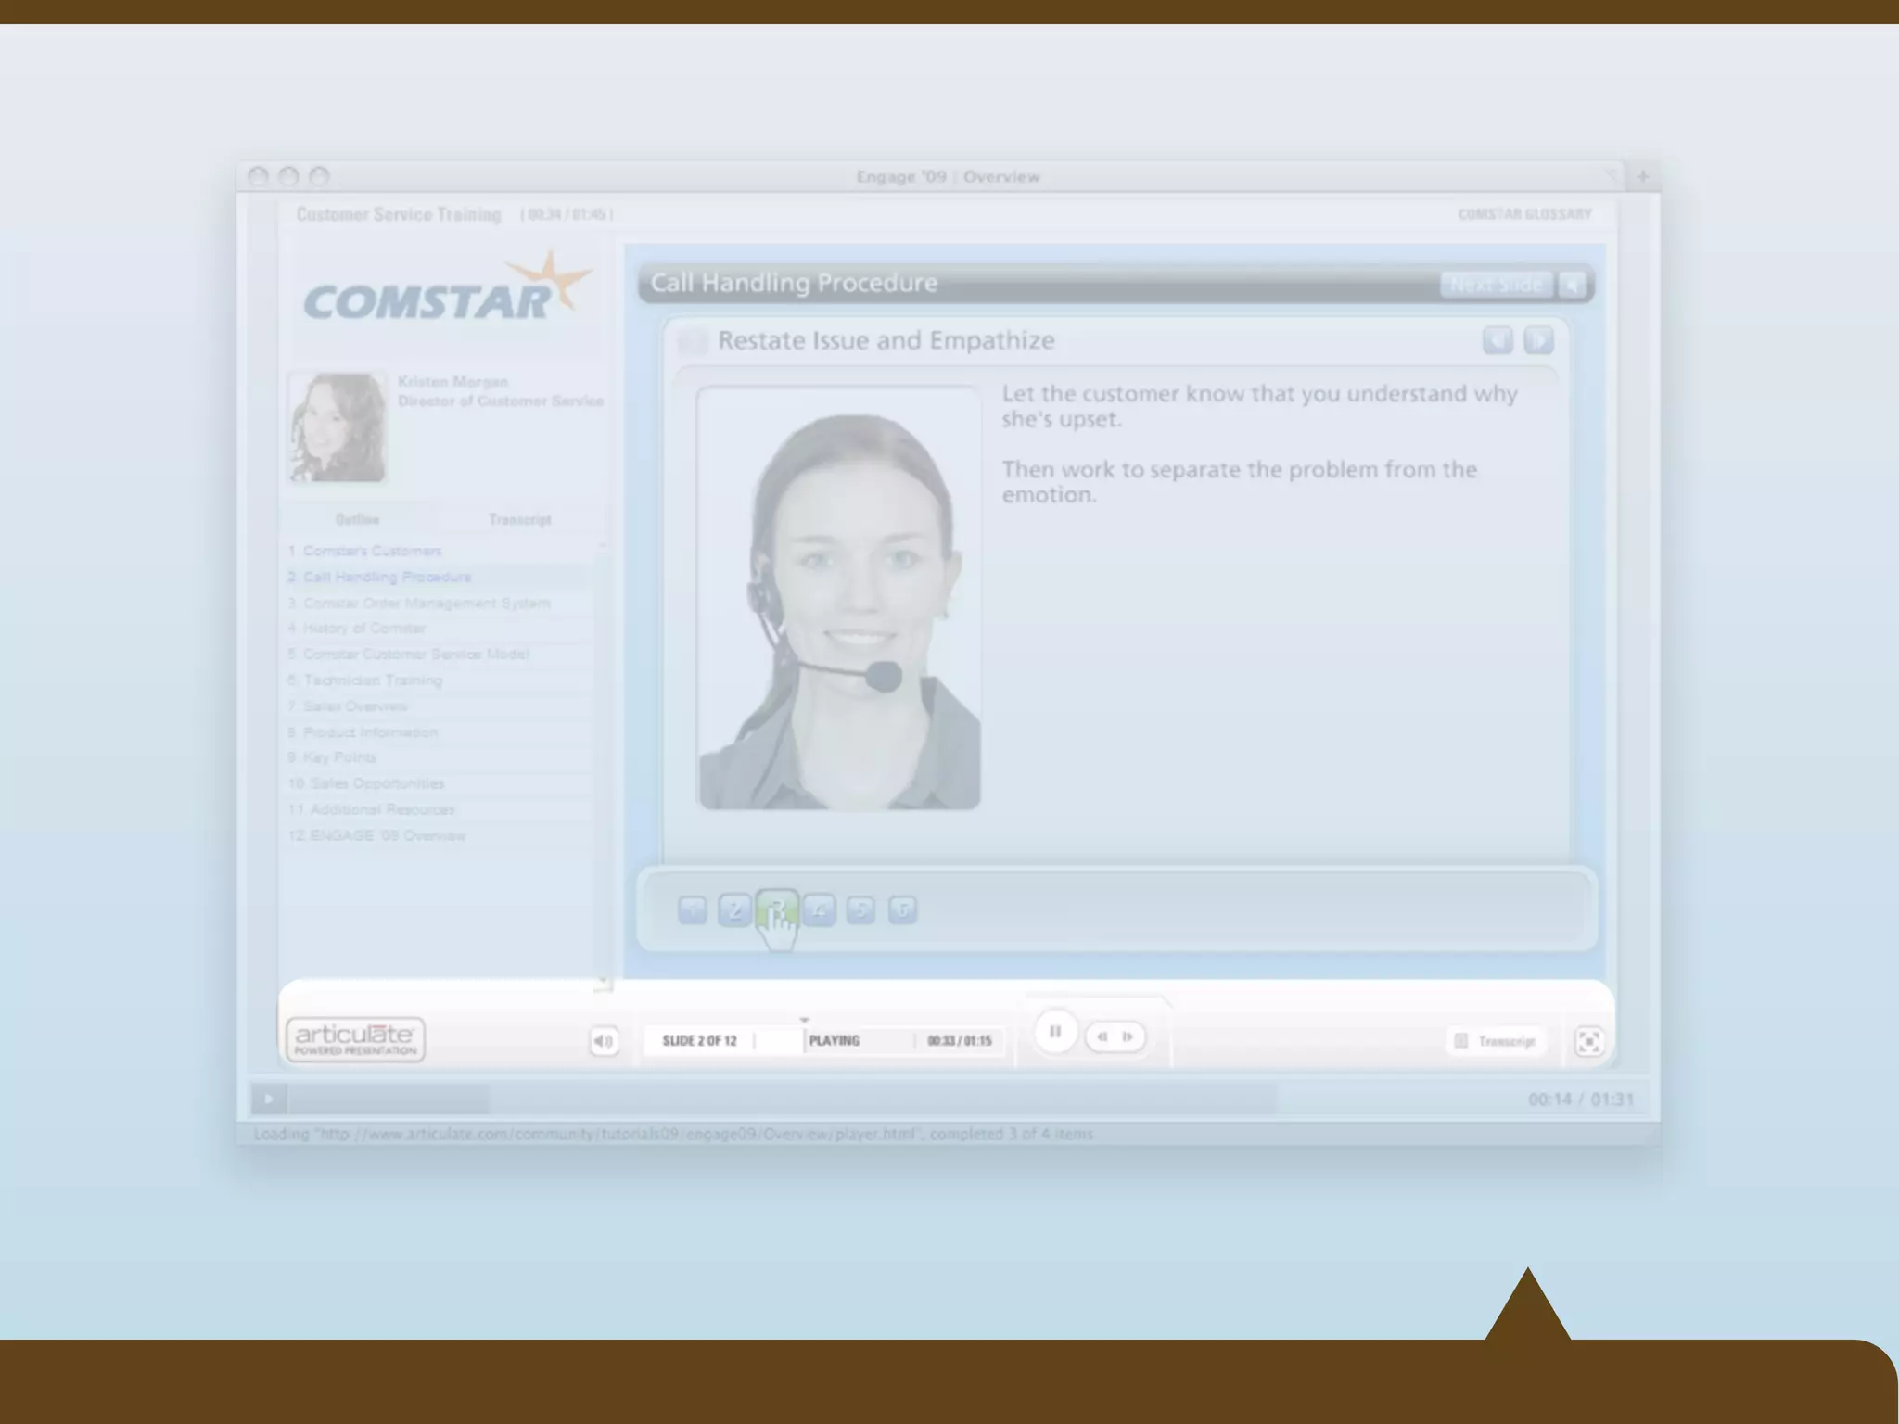
Task: Select step 6 in the process interaction
Action: coord(902,910)
